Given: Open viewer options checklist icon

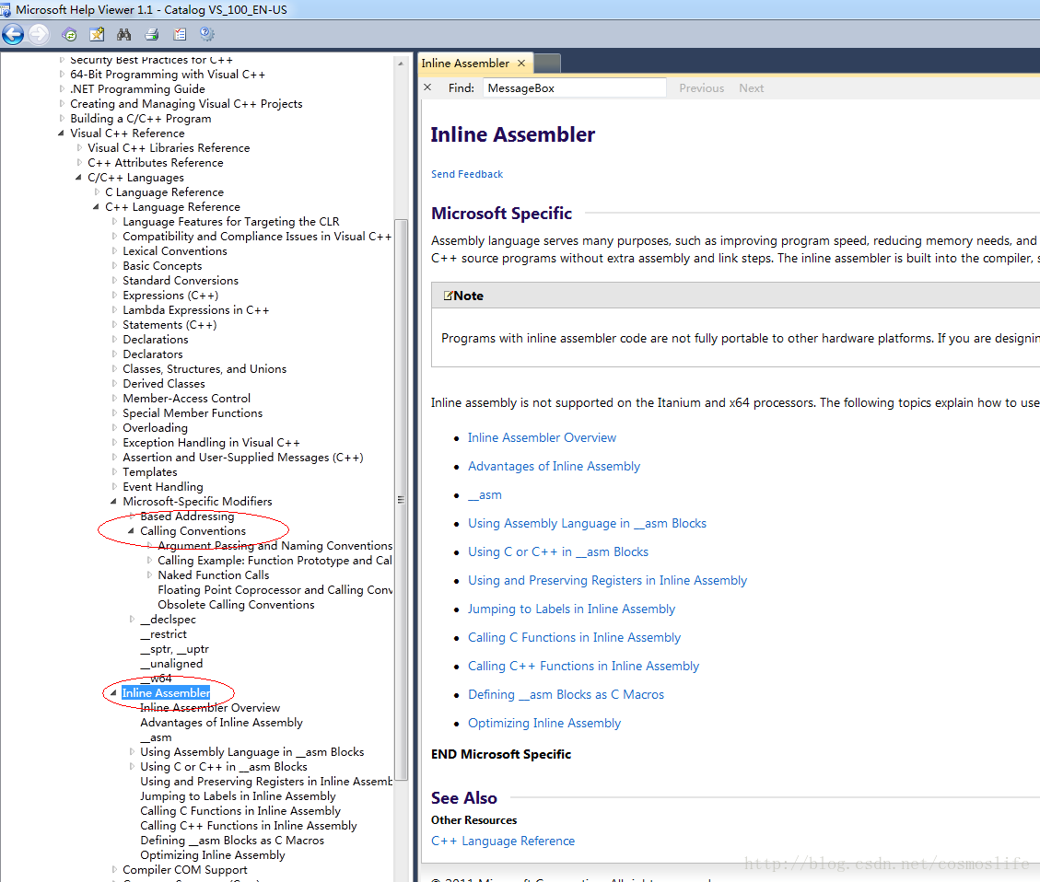Looking at the screenshot, I should tap(180, 34).
